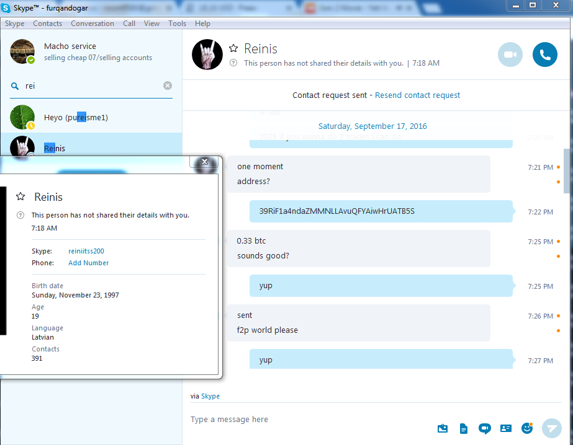Toggle the star in Reinis profile popup
573x445 pixels.
[20, 196]
